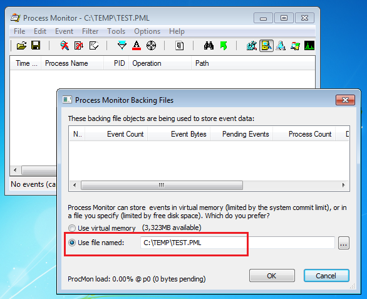Image resolution: width=367 pixels, height=299 pixels.
Task: Select the Use virtual memory radio button
Action: pos(72,228)
